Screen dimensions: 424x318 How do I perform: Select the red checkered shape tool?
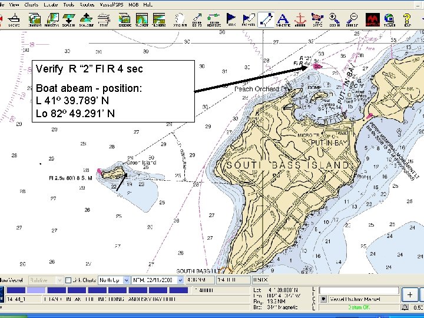317,20
